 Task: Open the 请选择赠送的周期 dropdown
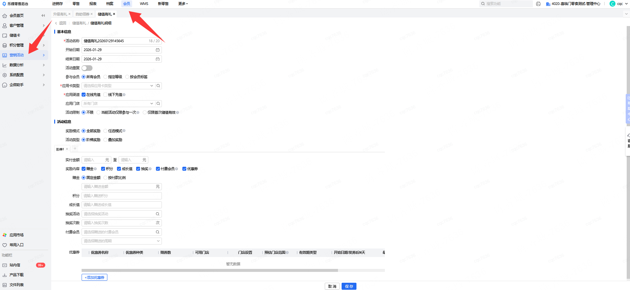pos(122,241)
